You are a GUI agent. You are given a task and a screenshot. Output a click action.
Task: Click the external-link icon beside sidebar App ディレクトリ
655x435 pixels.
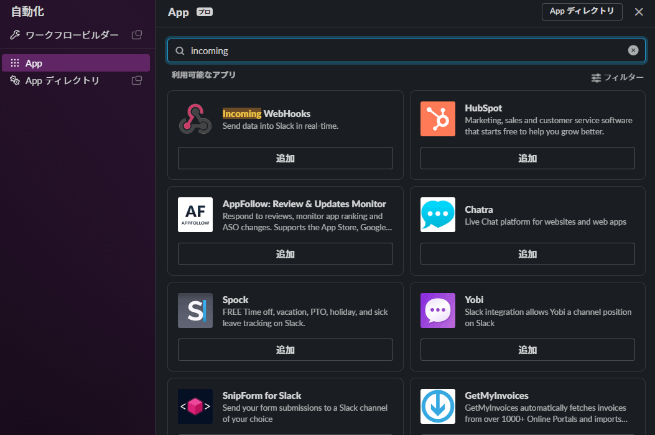[x=137, y=80]
